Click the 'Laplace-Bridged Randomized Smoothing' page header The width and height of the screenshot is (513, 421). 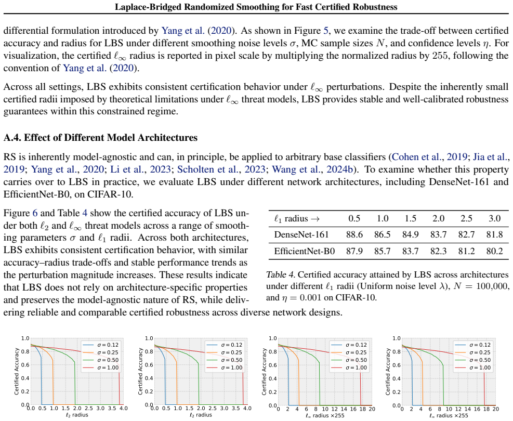(256, 7)
